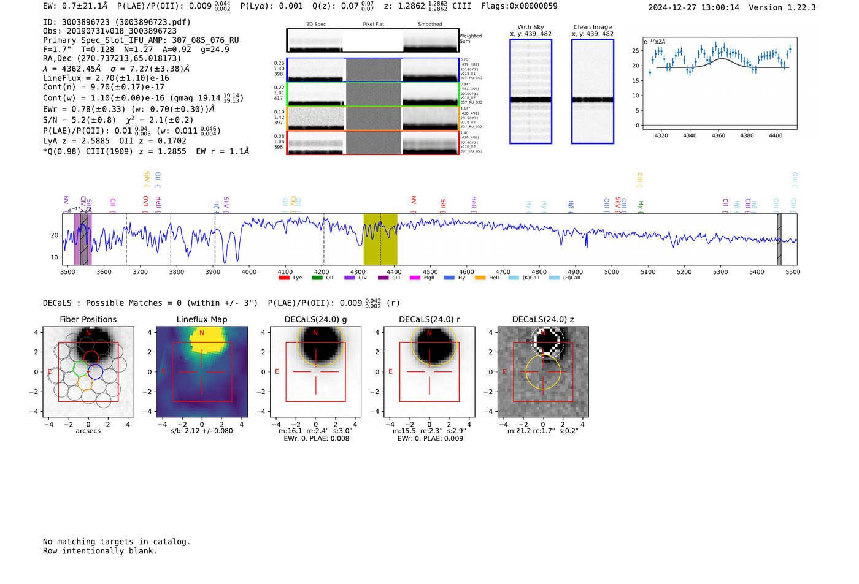Screen dimensions: 859x584
Task: Select the RA,Dec coordinates text
Action: coord(112,59)
